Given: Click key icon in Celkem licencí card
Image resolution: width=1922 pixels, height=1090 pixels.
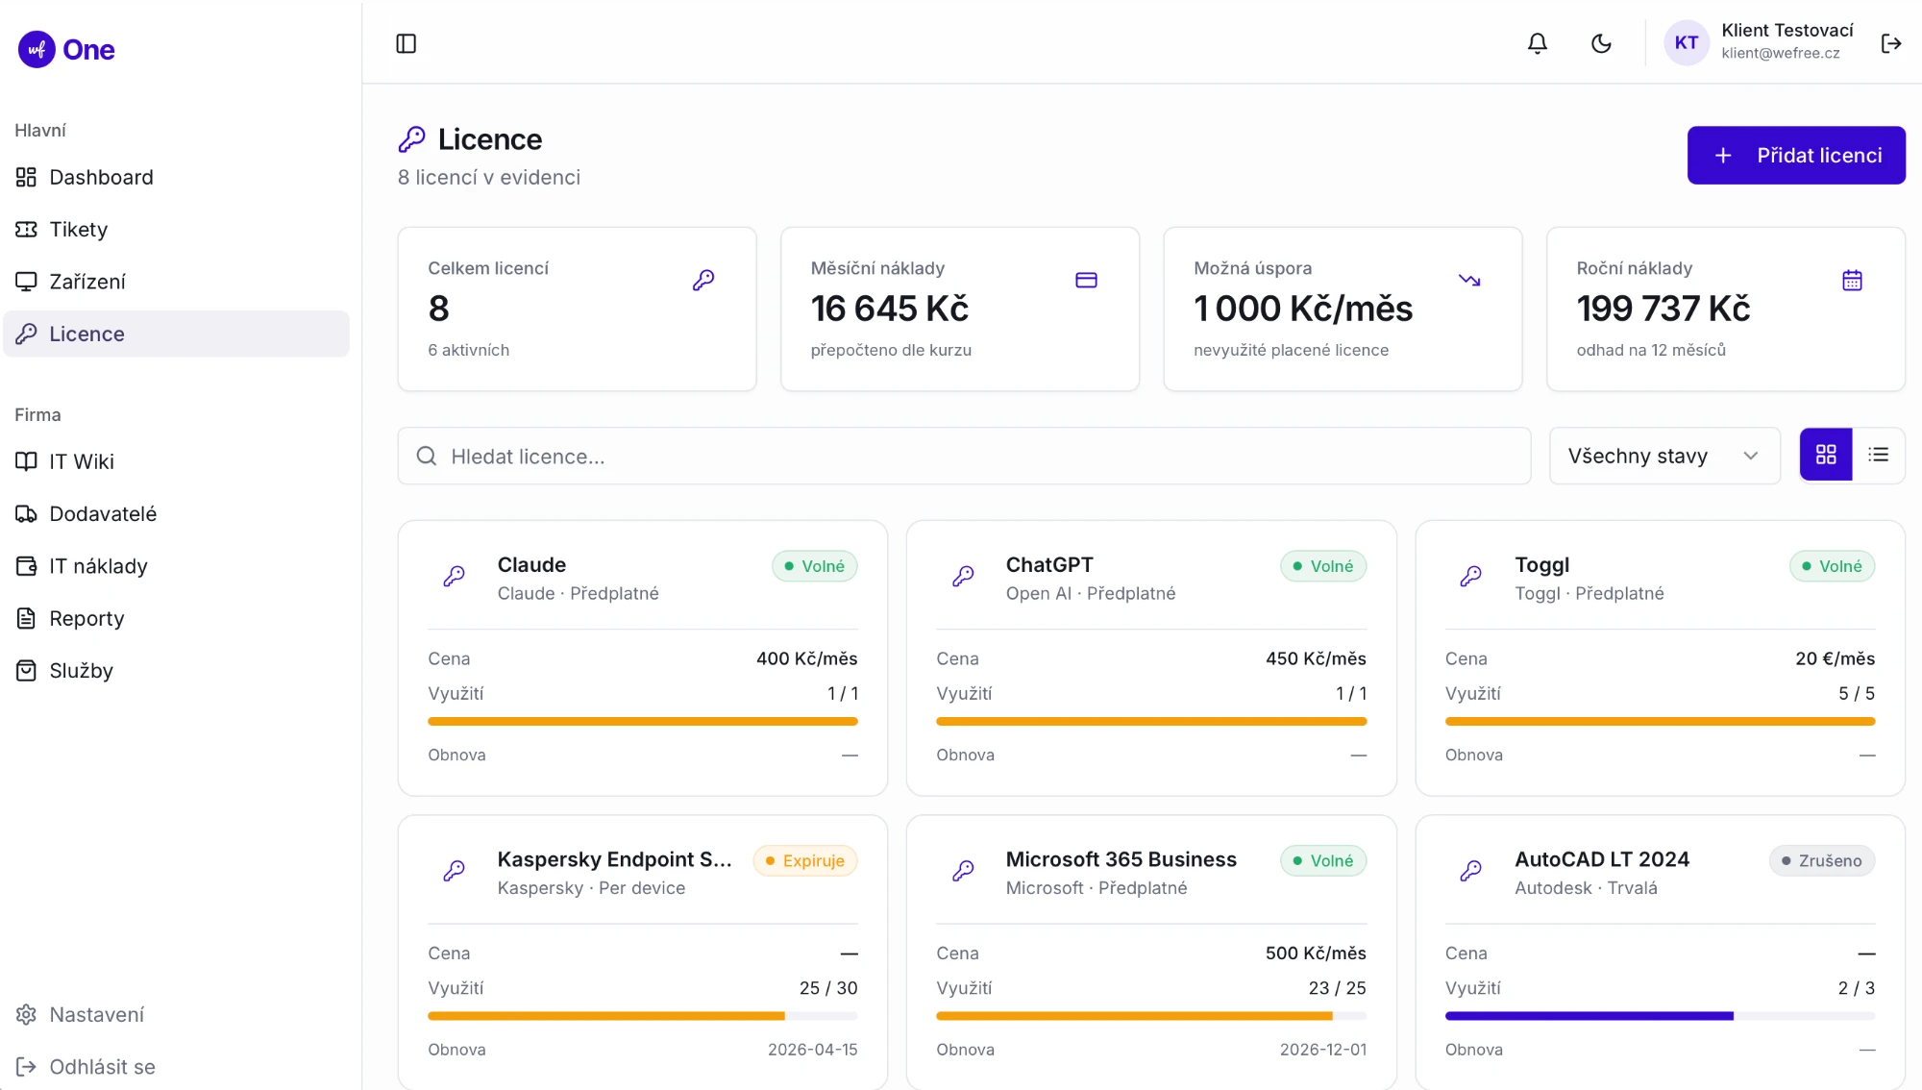Looking at the screenshot, I should coord(703,280).
